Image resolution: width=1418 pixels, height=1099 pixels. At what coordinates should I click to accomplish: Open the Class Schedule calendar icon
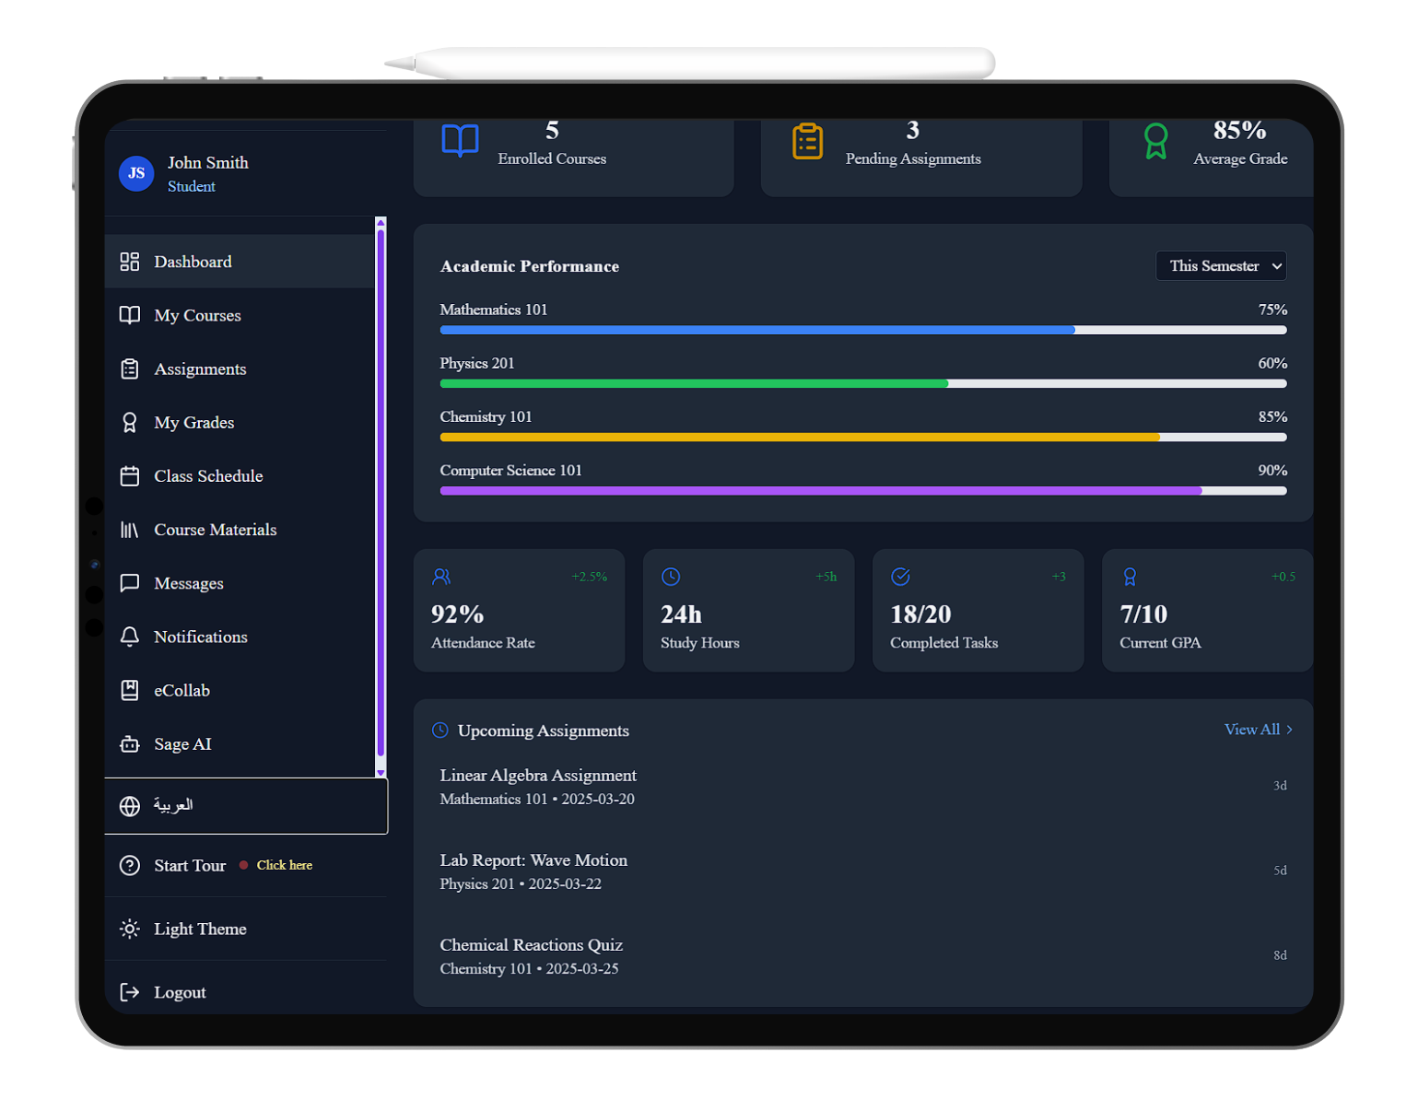tap(130, 475)
